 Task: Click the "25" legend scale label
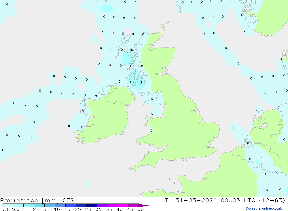point(88,209)
